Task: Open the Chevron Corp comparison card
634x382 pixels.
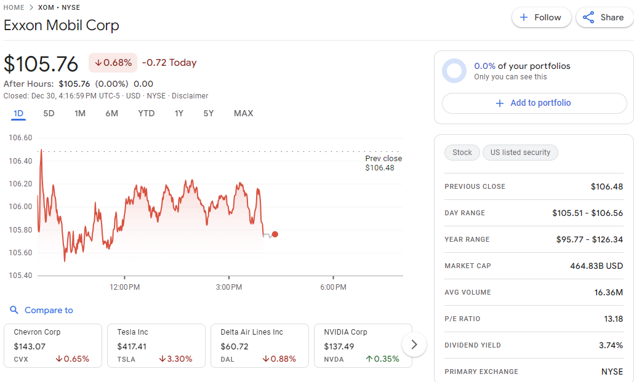Action: [x=53, y=346]
